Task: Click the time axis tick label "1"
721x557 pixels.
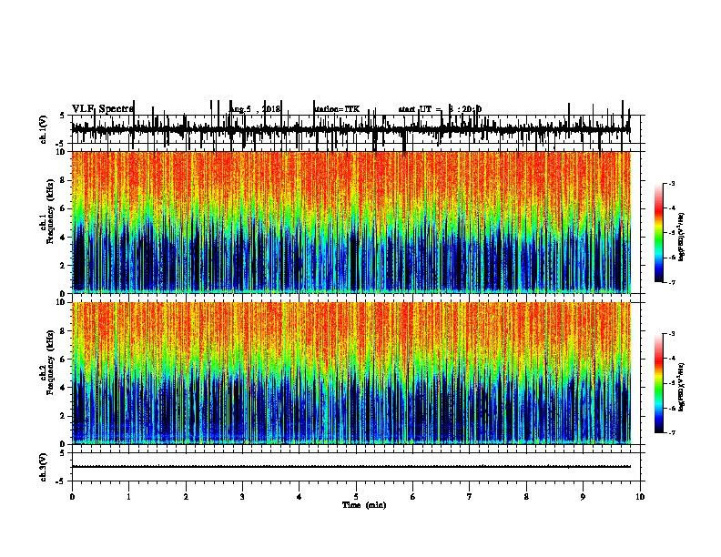Action: (128, 497)
